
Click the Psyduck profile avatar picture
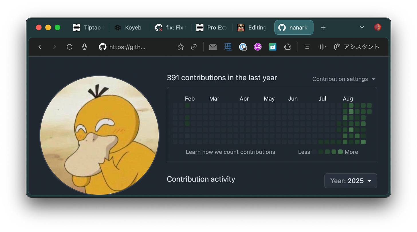coord(99,135)
